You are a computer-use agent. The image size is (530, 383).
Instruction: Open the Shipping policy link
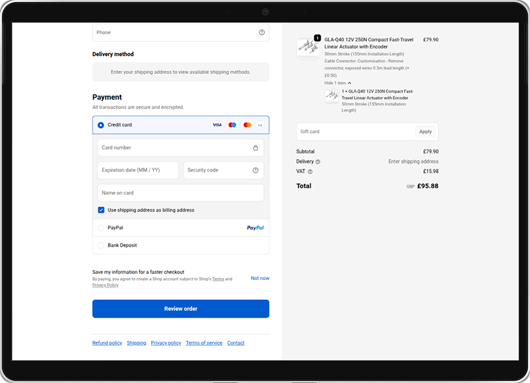pos(136,343)
